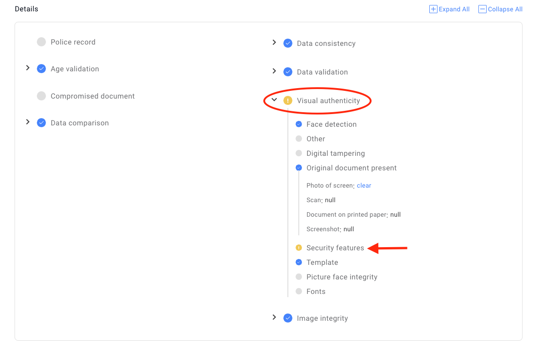Click the Data validation blue check icon
This screenshot has height=348, width=538.
click(288, 72)
